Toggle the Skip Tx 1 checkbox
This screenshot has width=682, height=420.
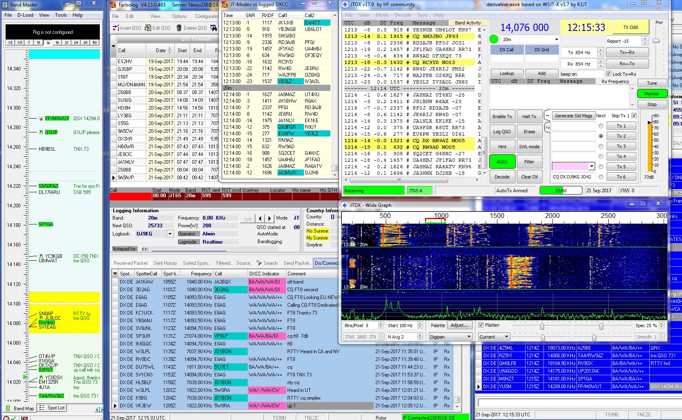(634, 116)
